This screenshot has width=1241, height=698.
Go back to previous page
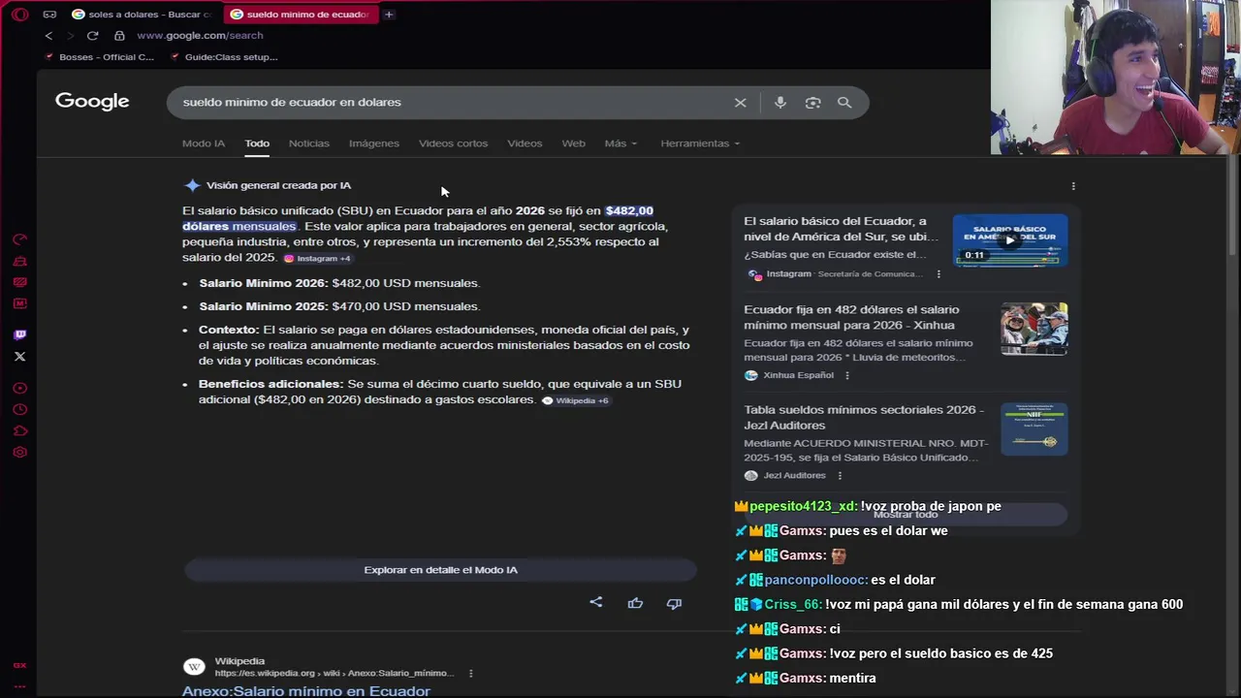[x=48, y=36]
